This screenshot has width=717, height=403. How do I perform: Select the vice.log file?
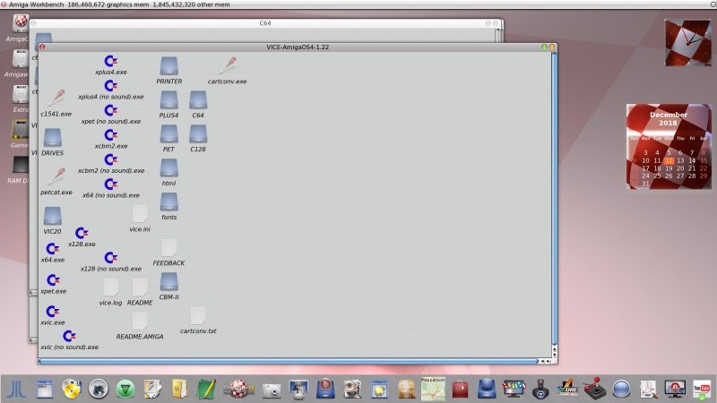click(110, 287)
